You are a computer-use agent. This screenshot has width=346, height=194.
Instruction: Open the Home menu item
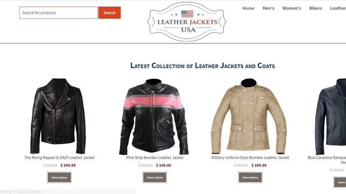point(248,8)
